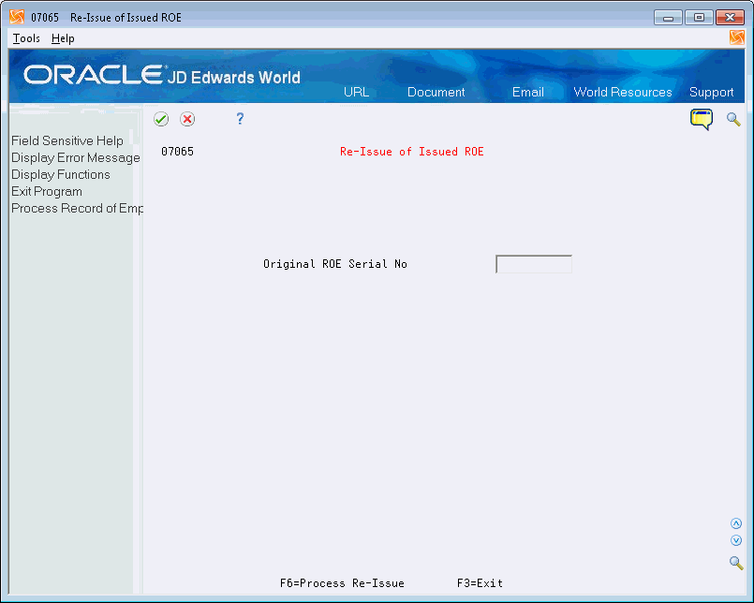Close the Re-Issue of Issued ROE window
Screen dimensions: 754x603
(730, 18)
